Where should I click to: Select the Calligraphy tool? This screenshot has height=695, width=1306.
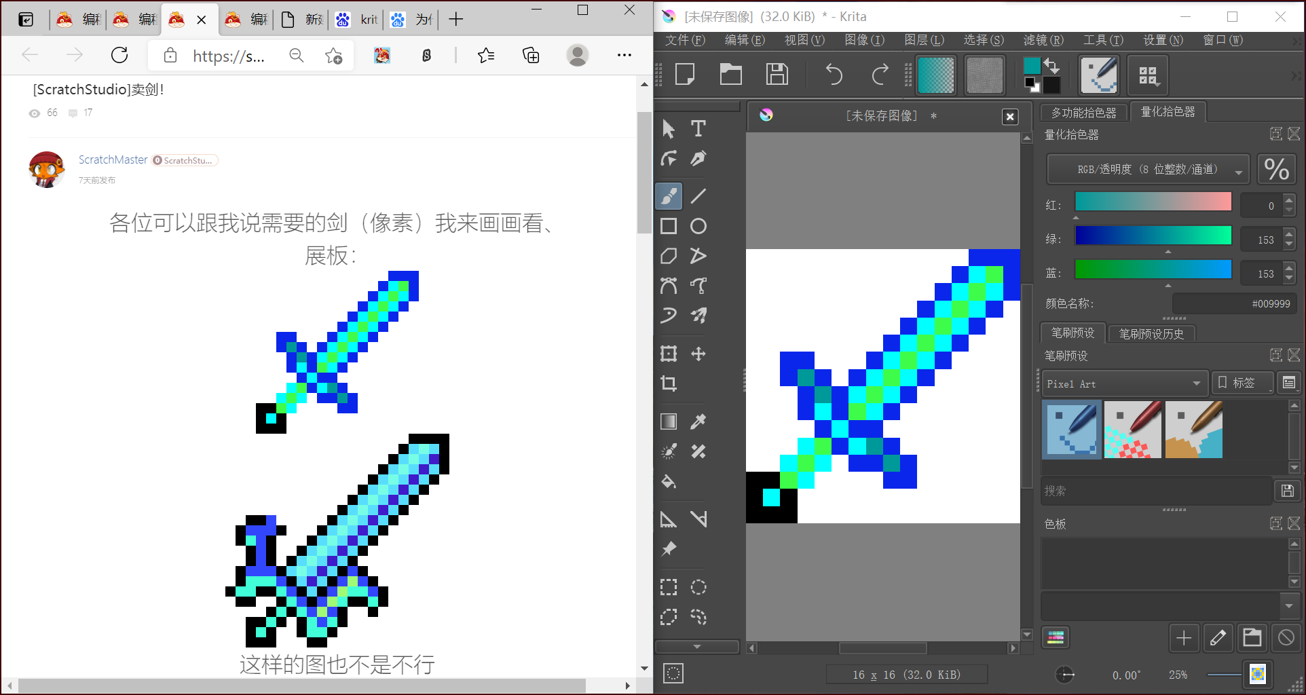(x=698, y=159)
